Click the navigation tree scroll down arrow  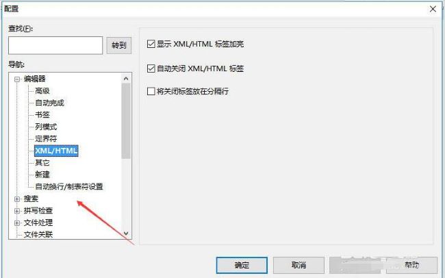pos(126,233)
